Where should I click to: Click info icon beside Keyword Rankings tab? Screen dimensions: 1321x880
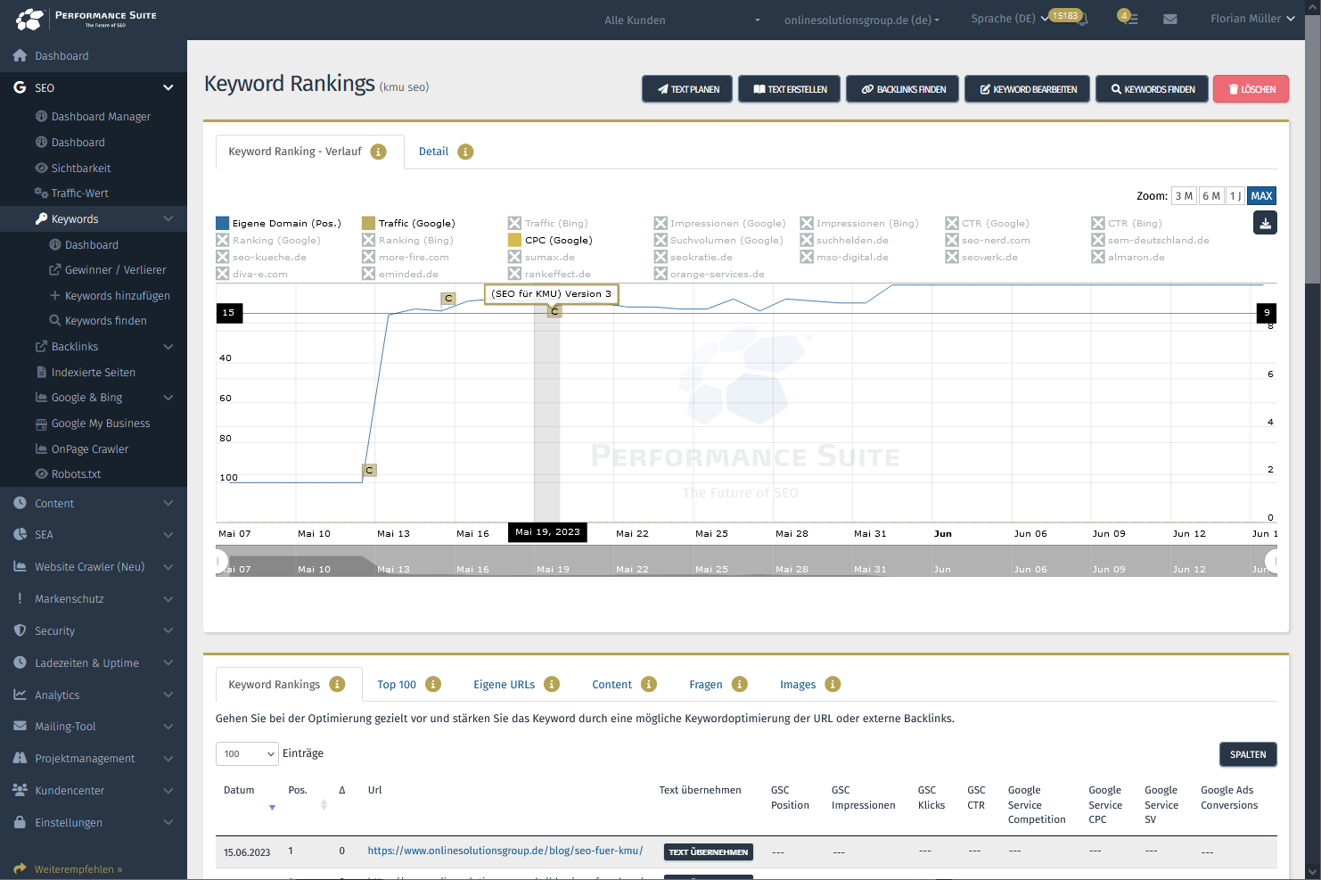[x=337, y=684]
